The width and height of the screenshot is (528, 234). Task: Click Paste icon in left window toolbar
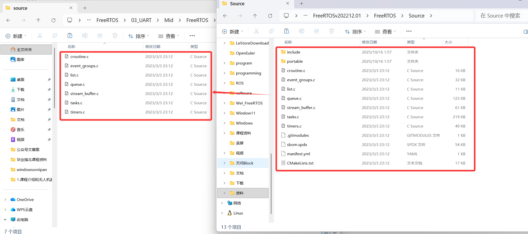point(70,36)
